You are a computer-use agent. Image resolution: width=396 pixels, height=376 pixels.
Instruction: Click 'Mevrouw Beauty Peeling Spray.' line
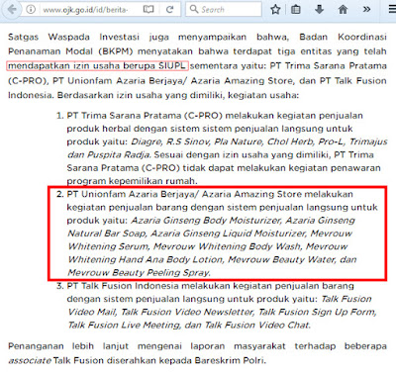[139, 273]
